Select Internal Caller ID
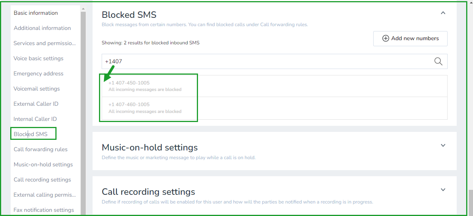The width and height of the screenshot is (473, 216). click(x=35, y=119)
